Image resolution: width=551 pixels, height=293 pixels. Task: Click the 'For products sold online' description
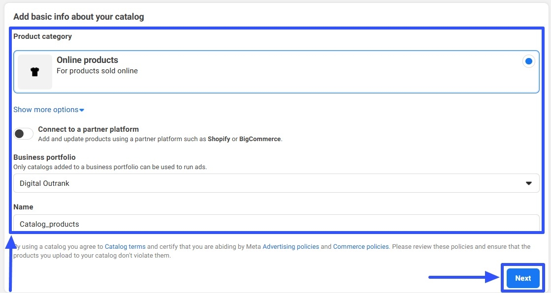click(97, 71)
